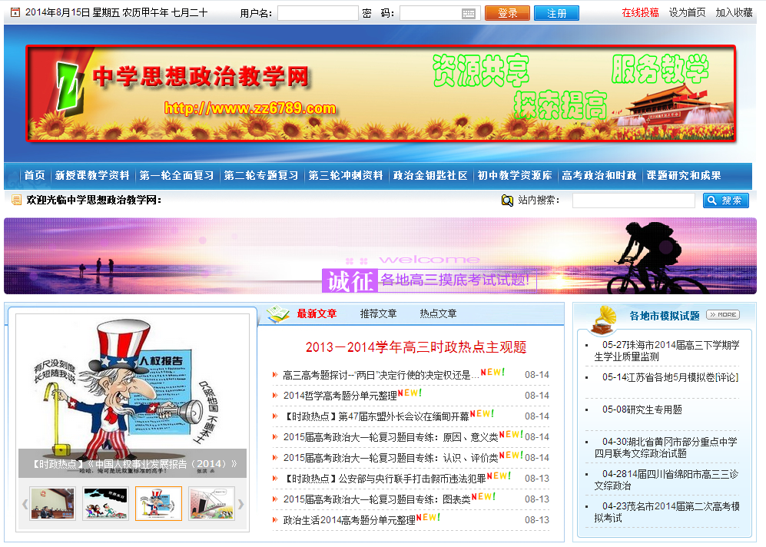766x547 pixels.
Task: Click the magnifier icon next to 站内搜索
Action: 507,201
